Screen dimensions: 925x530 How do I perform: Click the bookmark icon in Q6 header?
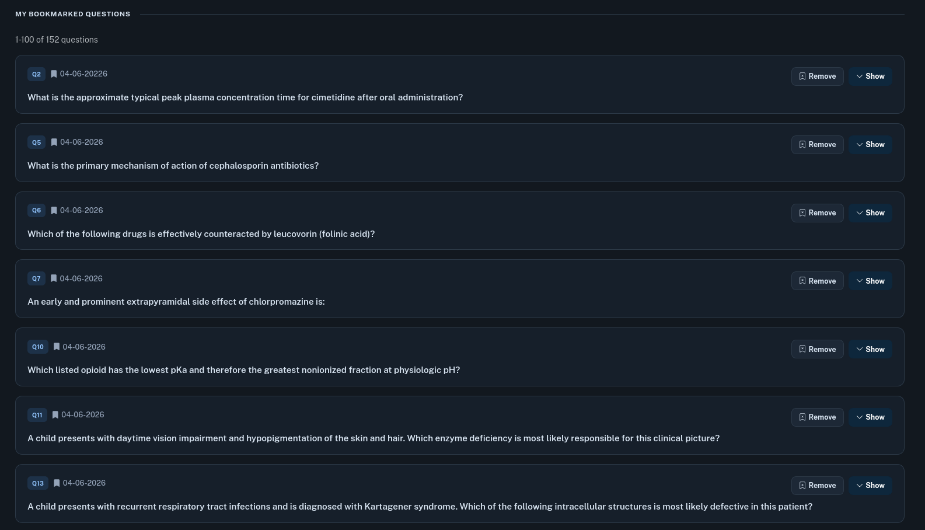click(54, 211)
